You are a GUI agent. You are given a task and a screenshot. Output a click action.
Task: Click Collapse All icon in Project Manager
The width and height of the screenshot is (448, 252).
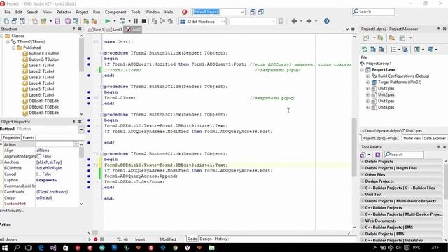(381, 50)
